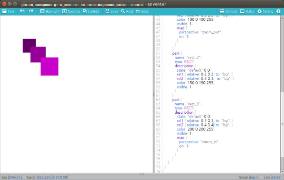The width and height of the screenshot is (284, 180).
Task: Select the medium purple rect_2 square in preview
Action: (x=37, y=53)
